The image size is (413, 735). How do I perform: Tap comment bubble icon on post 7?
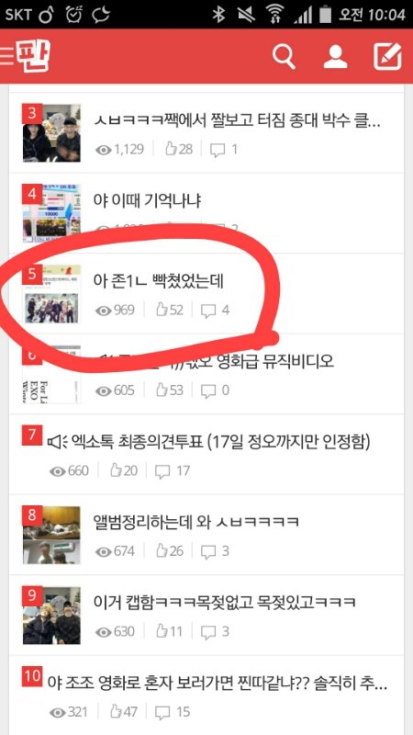[162, 470]
